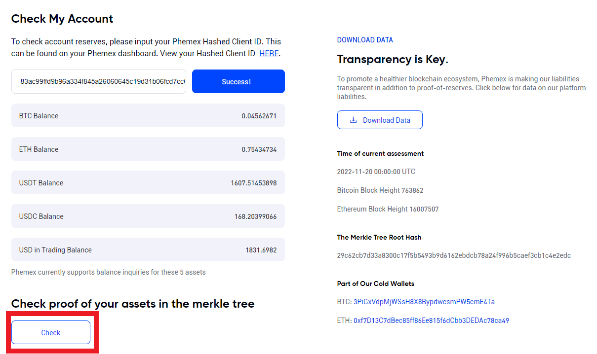Open the ETH cold wallet address link
This screenshot has height=354, width=597.
point(431,320)
